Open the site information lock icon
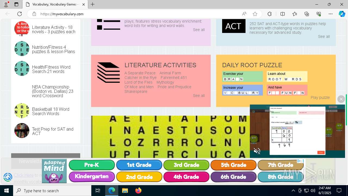 pyautogui.click(x=34, y=14)
